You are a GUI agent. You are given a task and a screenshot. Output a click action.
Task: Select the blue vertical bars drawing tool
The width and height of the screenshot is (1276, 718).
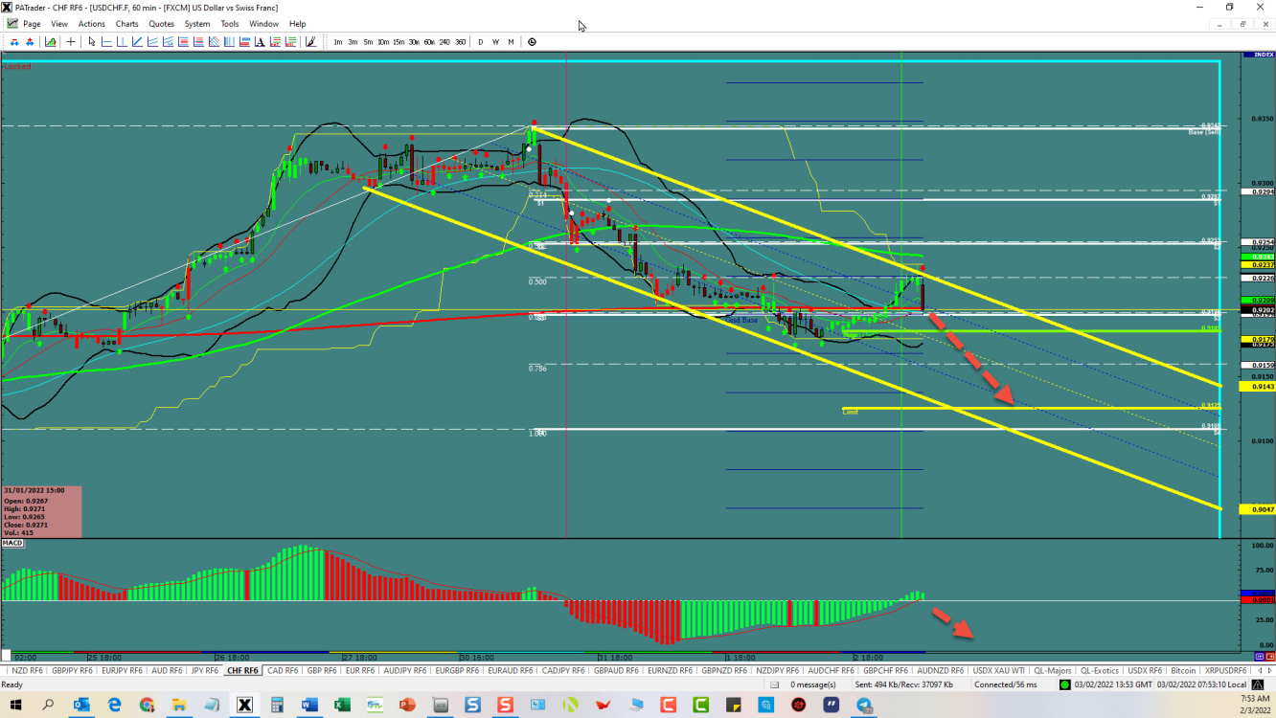pos(229,42)
